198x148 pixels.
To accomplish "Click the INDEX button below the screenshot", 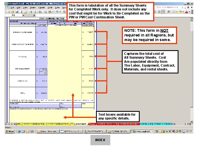I will click(x=100, y=140).
